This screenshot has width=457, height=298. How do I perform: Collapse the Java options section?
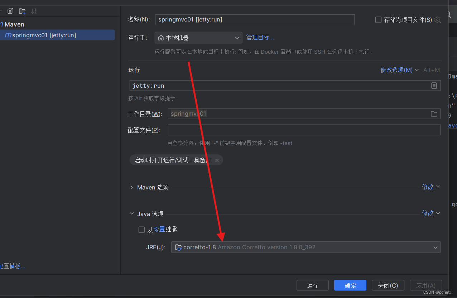click(131, 214)
